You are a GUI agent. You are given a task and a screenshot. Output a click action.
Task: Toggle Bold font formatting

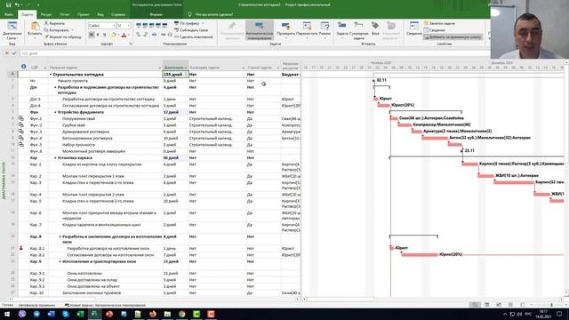pos(92,35)
